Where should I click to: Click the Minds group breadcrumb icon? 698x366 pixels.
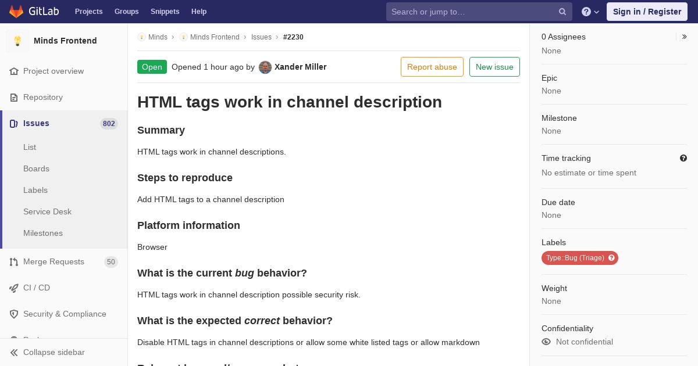tap(141, 37)
